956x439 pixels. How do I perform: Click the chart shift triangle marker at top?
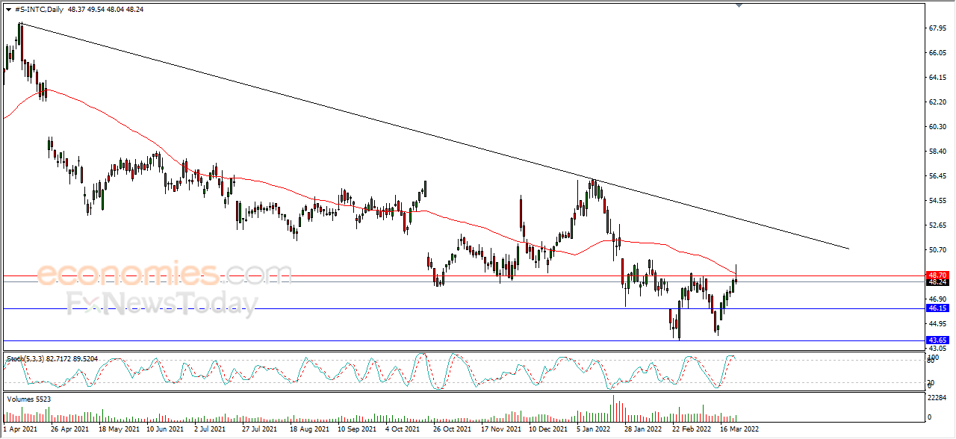click(739, 5)
